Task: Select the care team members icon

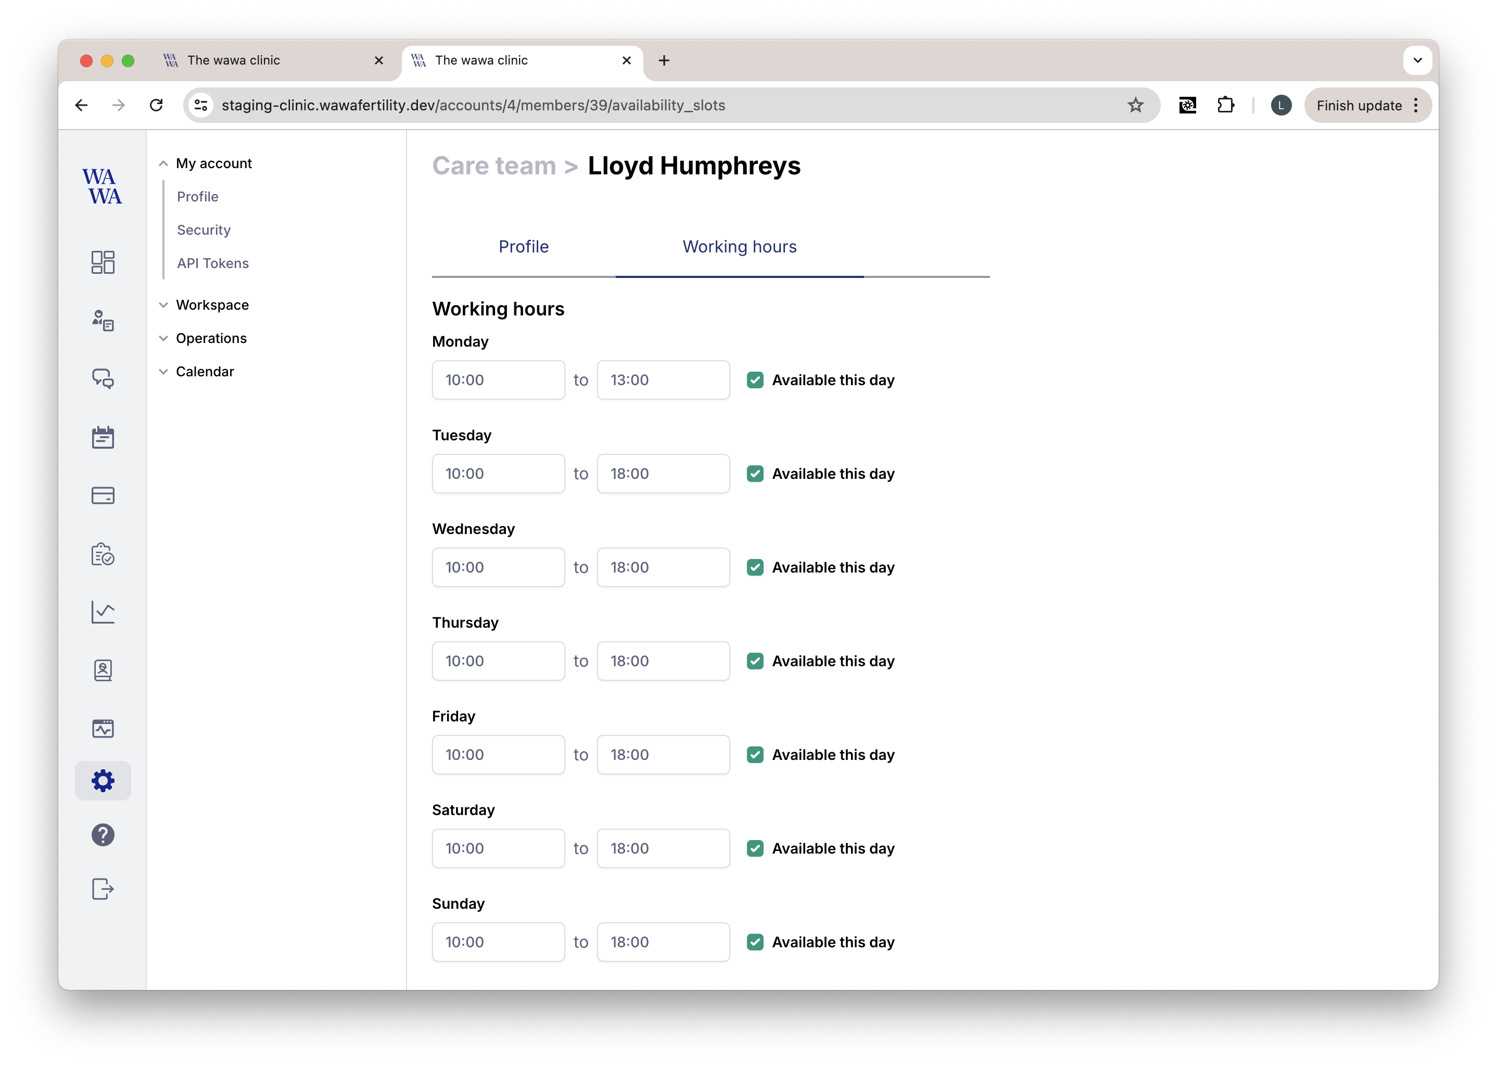Action: pos(103,320)
